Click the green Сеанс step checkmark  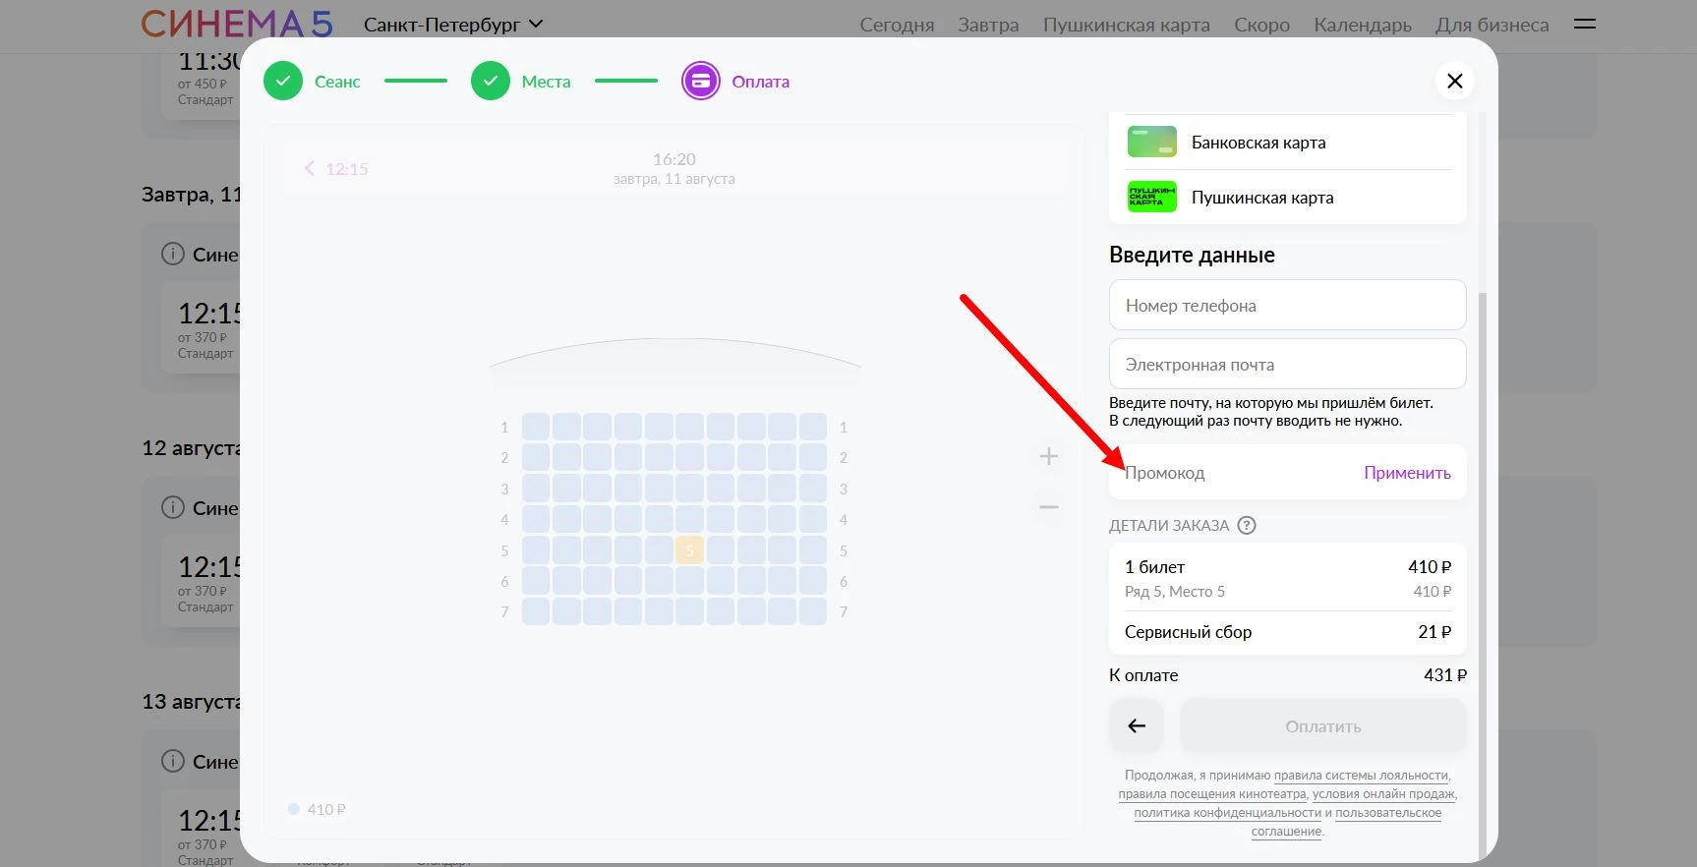click(283, 82)
